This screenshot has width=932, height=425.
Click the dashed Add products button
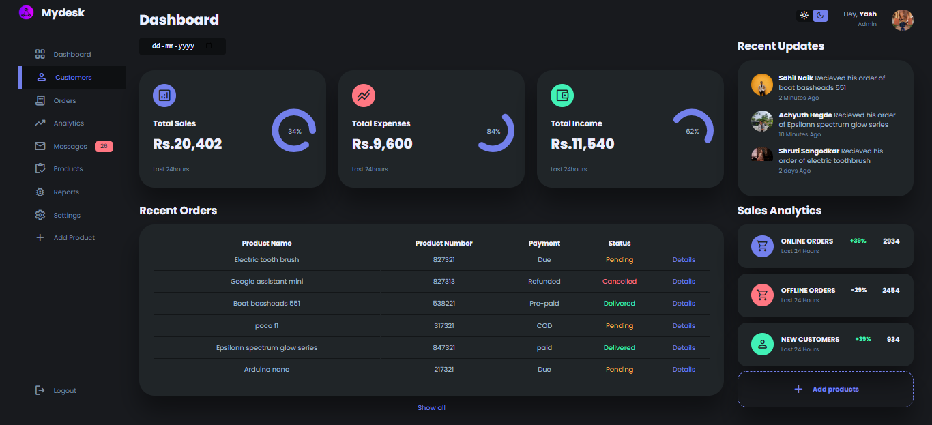(x=826, y=389)
